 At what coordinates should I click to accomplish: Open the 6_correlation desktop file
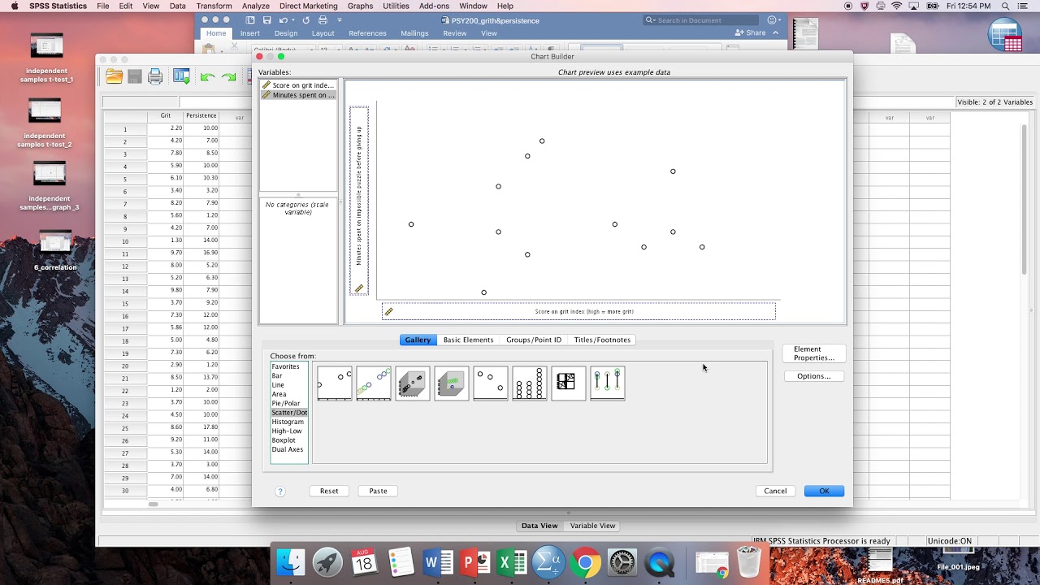[x=55, y=250]
